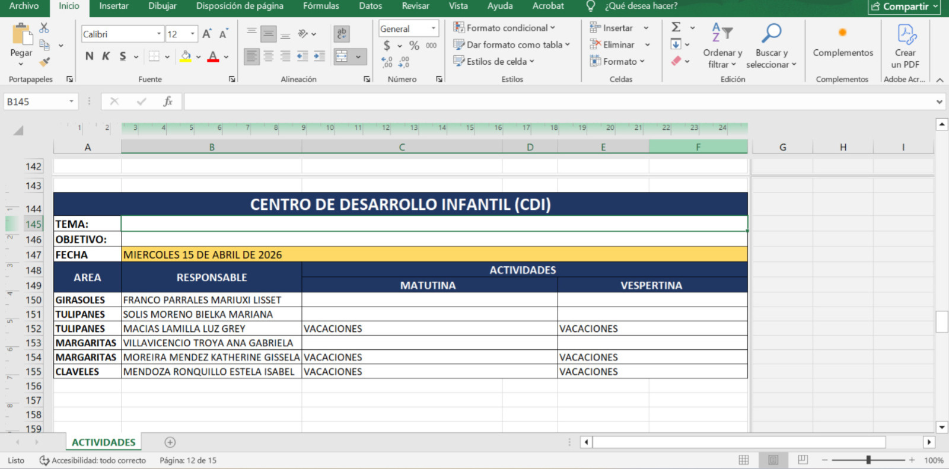Expand the General number format dropdown

coord(434,28)
